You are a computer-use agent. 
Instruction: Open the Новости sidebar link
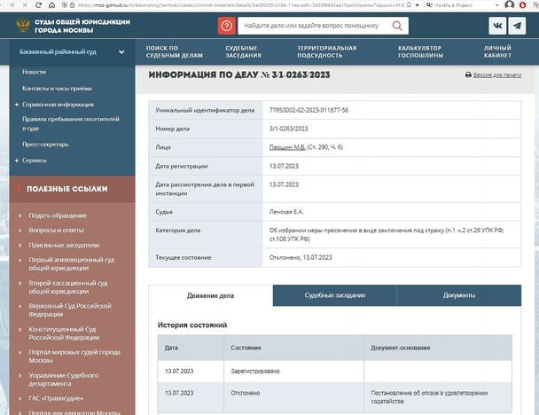pyautogui.click(x=35, y=71)
